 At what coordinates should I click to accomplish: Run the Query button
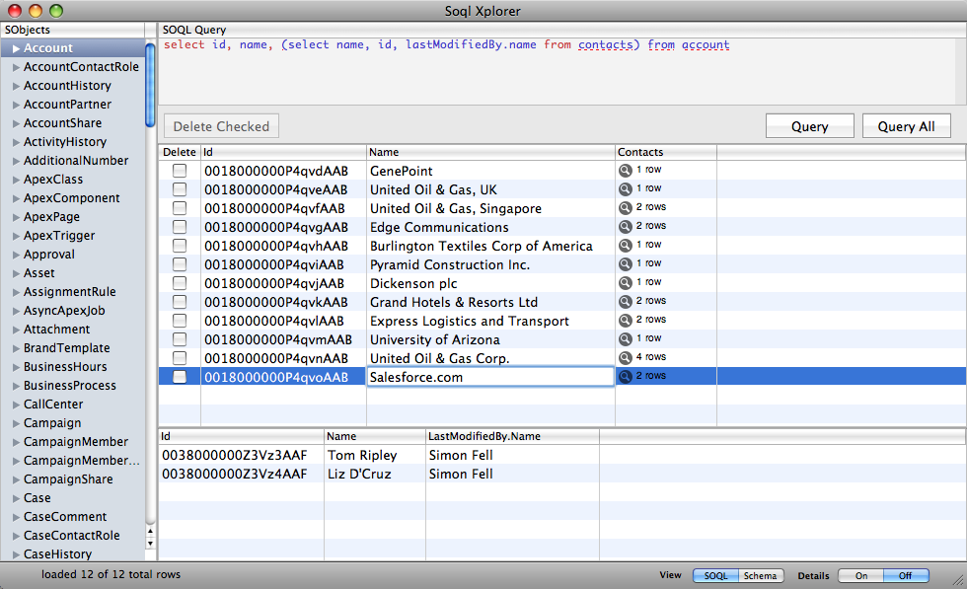tap(810, 126)
